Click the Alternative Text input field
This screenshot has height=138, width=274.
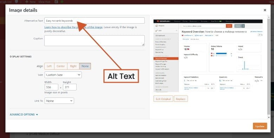pos(94,20)
